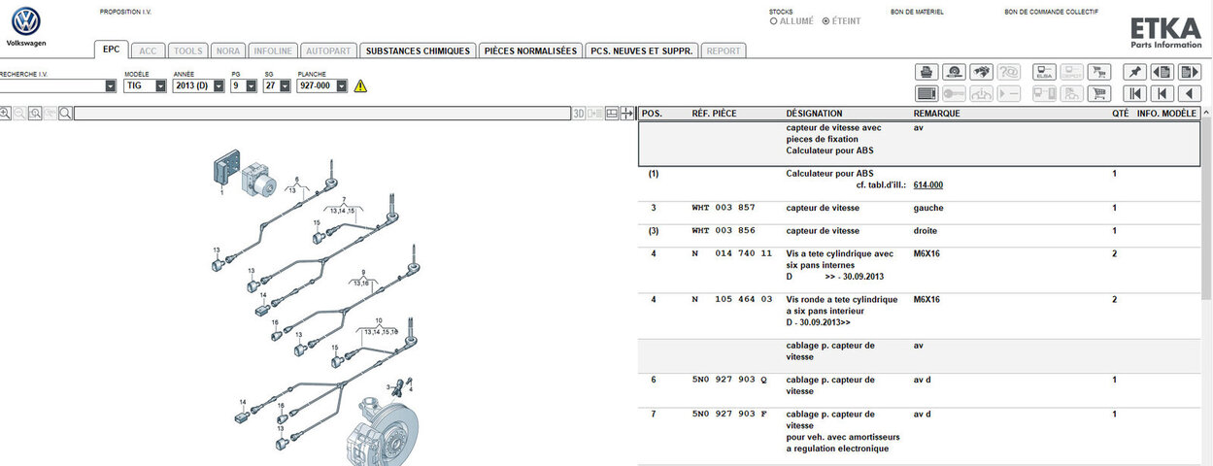
Task: Click the 3D view icon
Action: (579, 114)
